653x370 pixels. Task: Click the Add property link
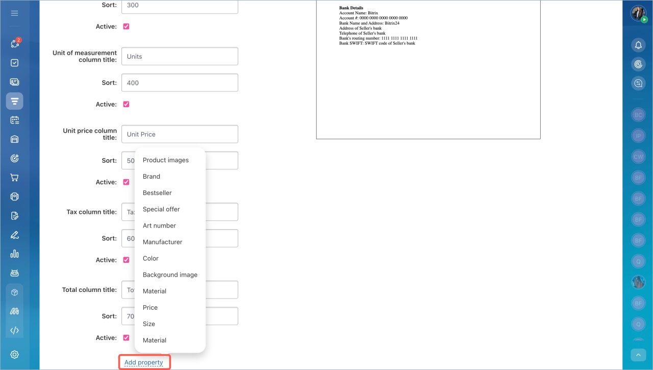point(144,363)
